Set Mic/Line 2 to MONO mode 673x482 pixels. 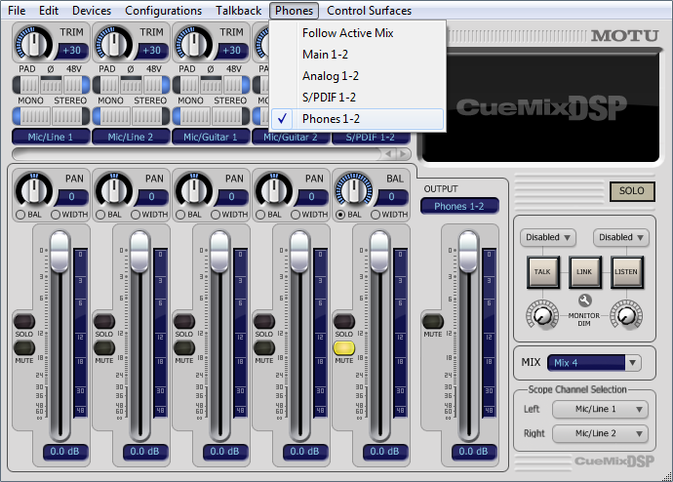click(111, 116)
